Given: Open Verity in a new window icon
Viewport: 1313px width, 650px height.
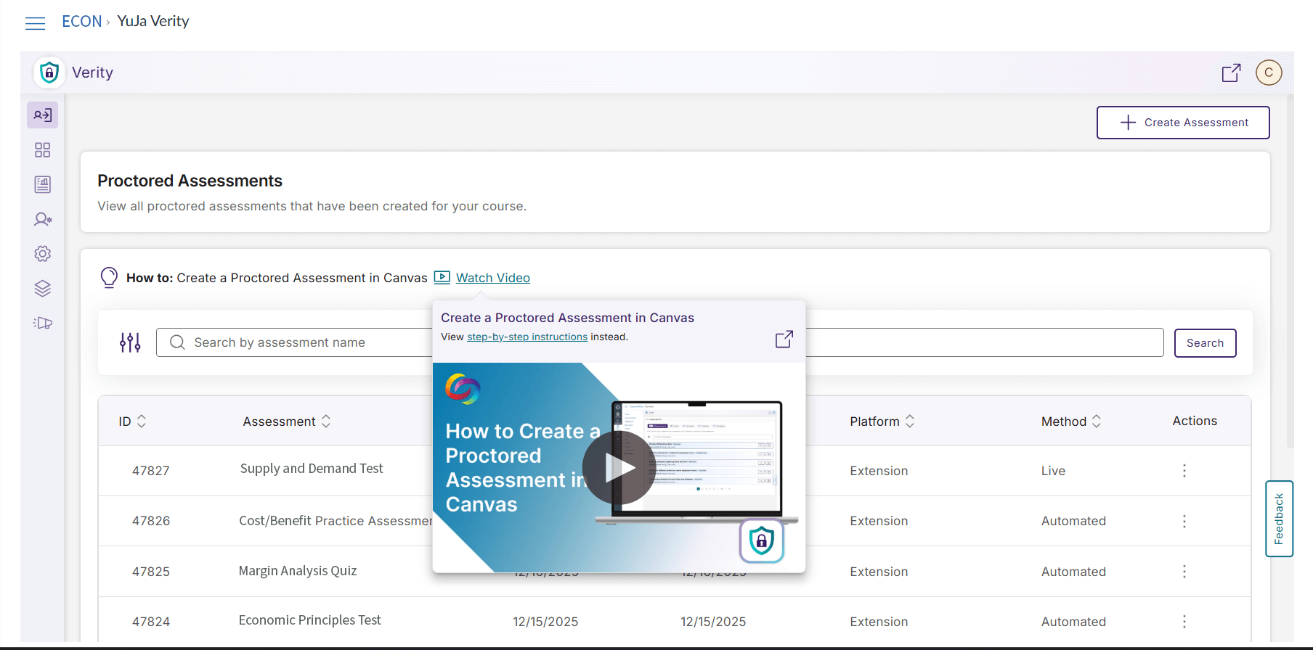Looking at the screenshot, I should 1231,73.
